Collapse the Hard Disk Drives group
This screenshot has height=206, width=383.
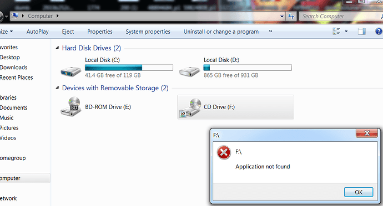pos(57,48)
